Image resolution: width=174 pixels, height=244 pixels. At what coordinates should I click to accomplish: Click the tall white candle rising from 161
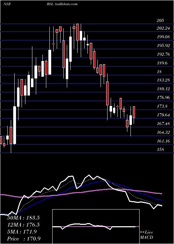(15, 125)
